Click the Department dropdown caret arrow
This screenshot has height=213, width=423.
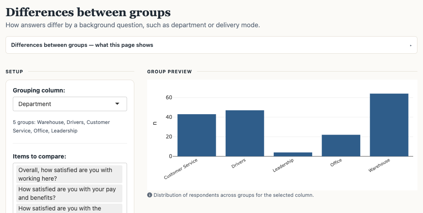point(117,104)
